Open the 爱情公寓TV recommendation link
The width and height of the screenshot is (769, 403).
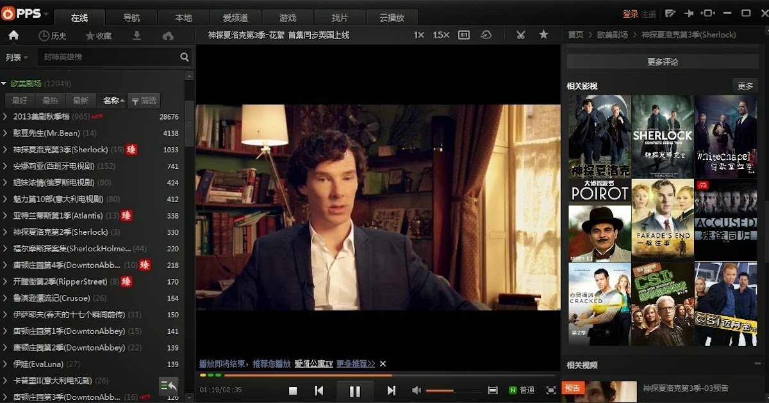(313, 363)
